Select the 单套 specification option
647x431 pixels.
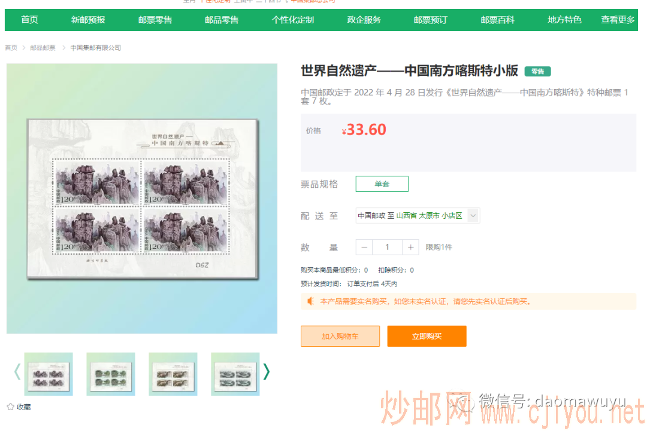coord(382,184)
